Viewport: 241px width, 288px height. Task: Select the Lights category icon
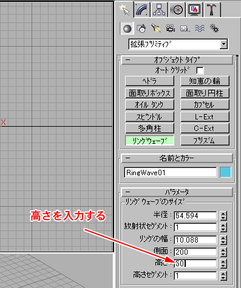coord(155,28)
